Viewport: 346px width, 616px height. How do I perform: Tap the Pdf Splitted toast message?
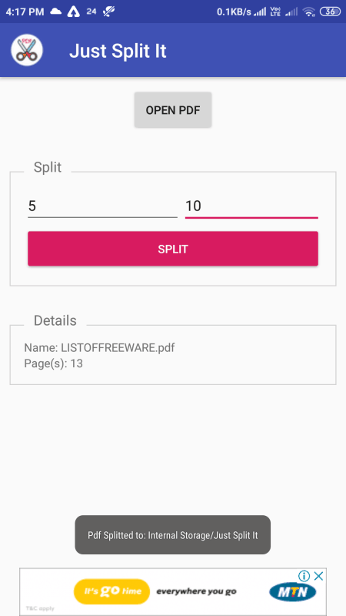coord(172,535)
